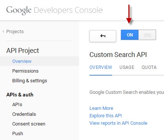Click the API Project title
This screenshot has width=164, height=140.
pyautogui.click(x=23, y=51)
